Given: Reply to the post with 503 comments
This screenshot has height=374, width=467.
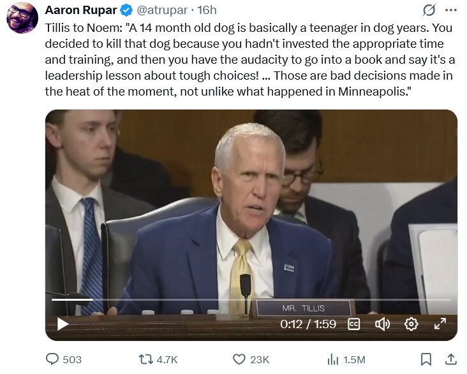Looking at the screenshot, I should point(64,359).
